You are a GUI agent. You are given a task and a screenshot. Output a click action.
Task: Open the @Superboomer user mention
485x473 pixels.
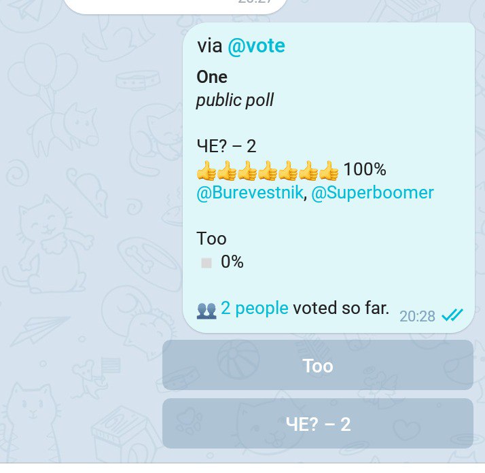tap(372, 193)
